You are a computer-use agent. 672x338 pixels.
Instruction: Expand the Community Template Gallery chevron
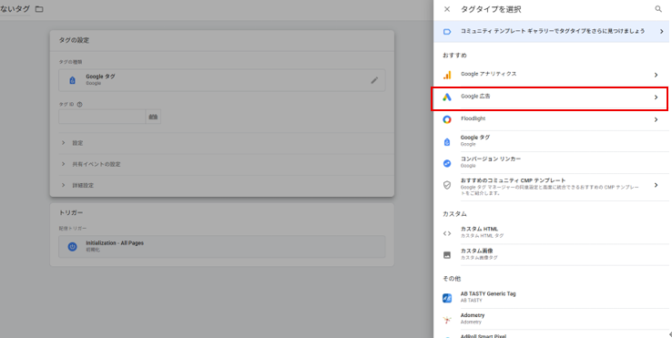(x=661, y=31)
